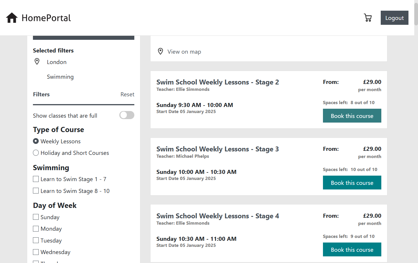
Task: Click the Swimming selected filter
Action: (60, 77)
